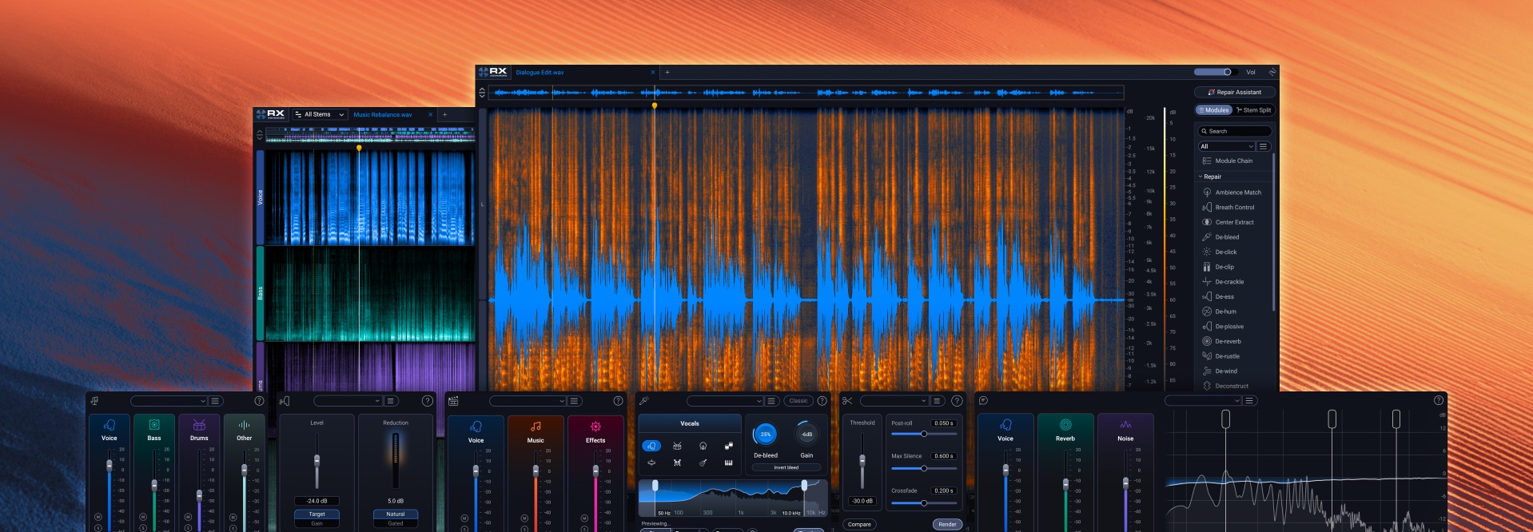Select the drums source icon in De-bleed
The image size is (1533, 532).
tap(677, 446)
